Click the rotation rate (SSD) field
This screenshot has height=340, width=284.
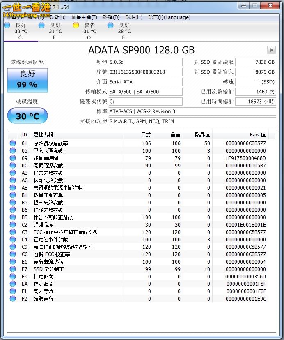[256, 82]
